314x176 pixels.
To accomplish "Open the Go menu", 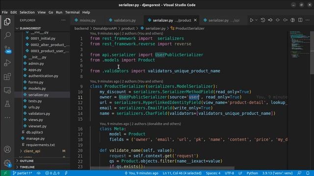I will tap(51, 12).
